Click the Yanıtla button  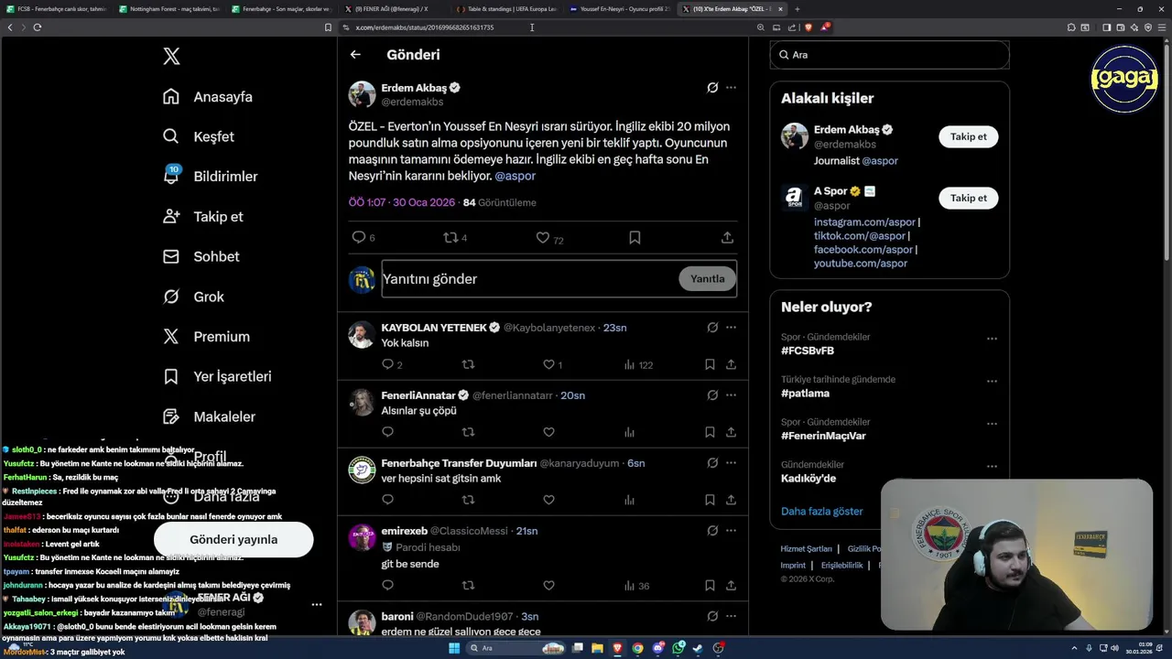point(707,279)
